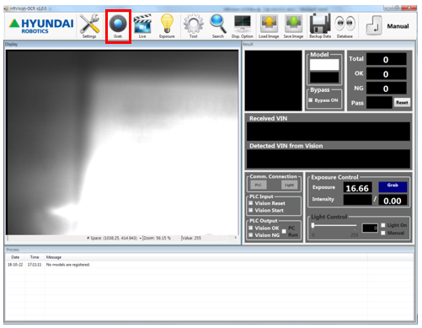Toggle the Light On checkbox
This screenshot has width=422, height=328.
click(383, 225)
